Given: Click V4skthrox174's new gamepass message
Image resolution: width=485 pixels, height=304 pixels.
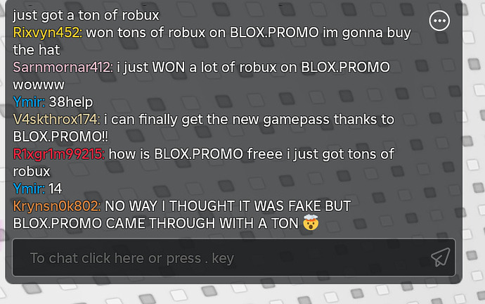Looking at the screenshot, I should click(x=204, y=128).
